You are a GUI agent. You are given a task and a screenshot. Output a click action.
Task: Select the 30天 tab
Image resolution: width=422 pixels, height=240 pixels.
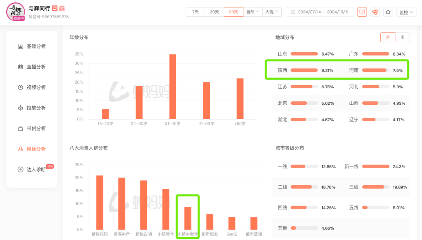pos(214,12)
